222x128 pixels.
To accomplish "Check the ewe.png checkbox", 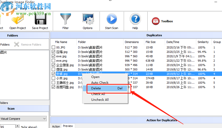I will [x=53, y=61].
